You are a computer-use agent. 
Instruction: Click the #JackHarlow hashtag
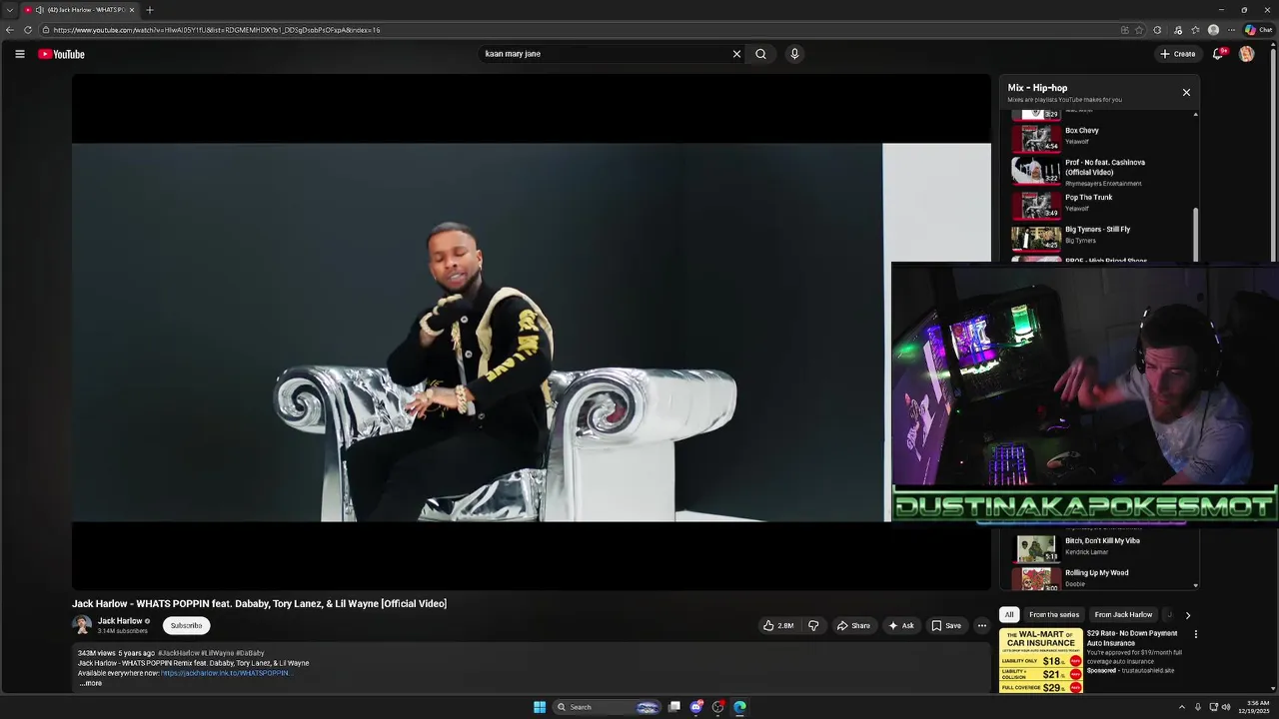178,653
